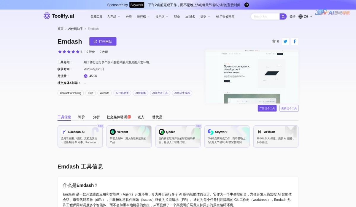The width and height of the screenshot is (356, 207).
Task: Open the .ai 域名 menu item
Action: pyautogui.click(x=190, y=17)
